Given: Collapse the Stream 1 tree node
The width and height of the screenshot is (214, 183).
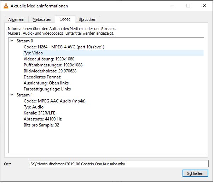Looking at the screenshot, I should tap(12, 95).
